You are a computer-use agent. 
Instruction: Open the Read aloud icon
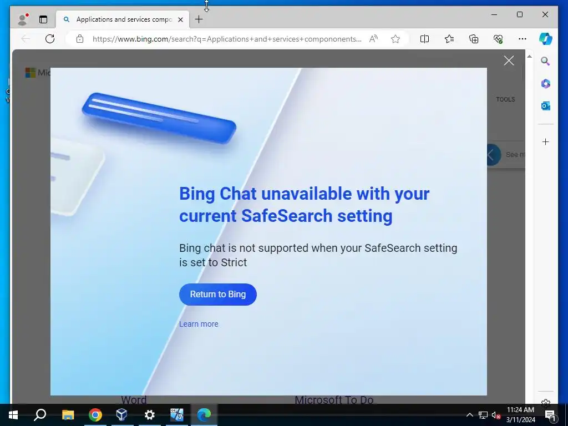373,39
